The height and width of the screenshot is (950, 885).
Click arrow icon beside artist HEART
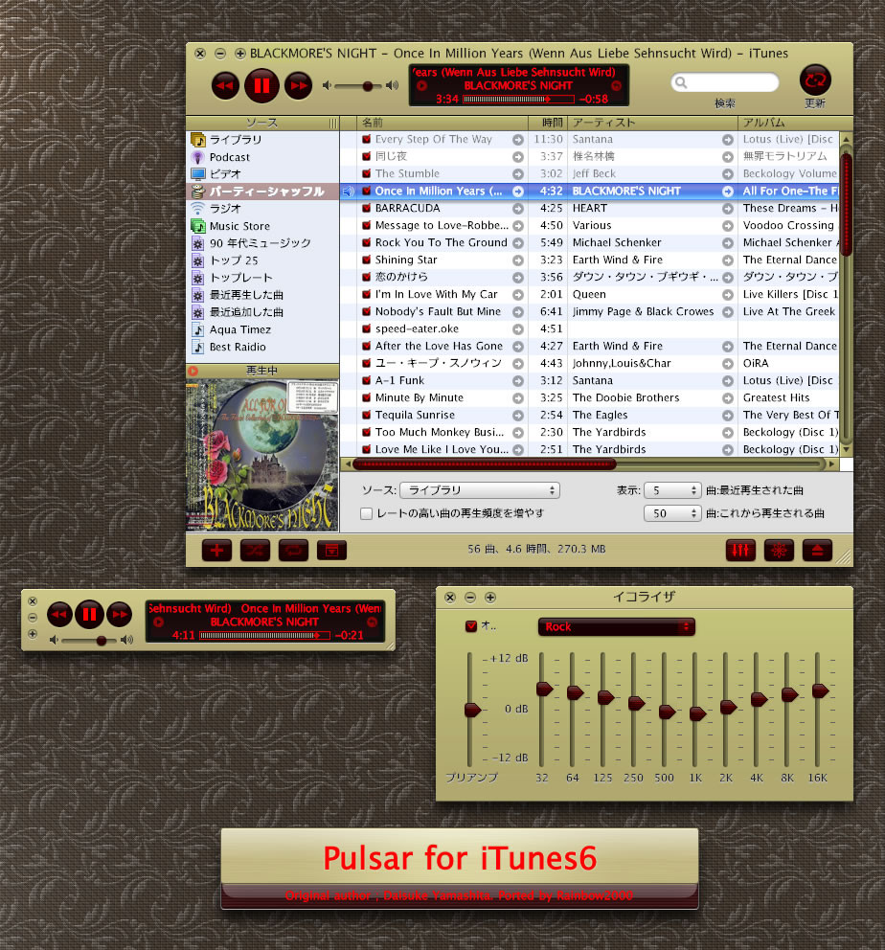[x=728, y=209]
